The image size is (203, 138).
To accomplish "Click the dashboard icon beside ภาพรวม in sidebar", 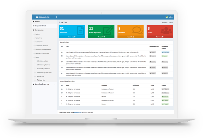I will (x=34, y=22).
